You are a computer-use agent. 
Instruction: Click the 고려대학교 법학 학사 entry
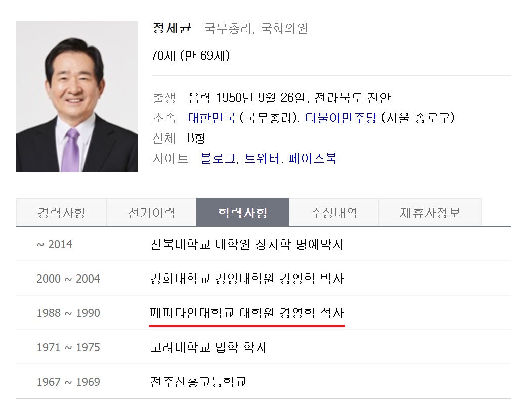pos(208,347)
